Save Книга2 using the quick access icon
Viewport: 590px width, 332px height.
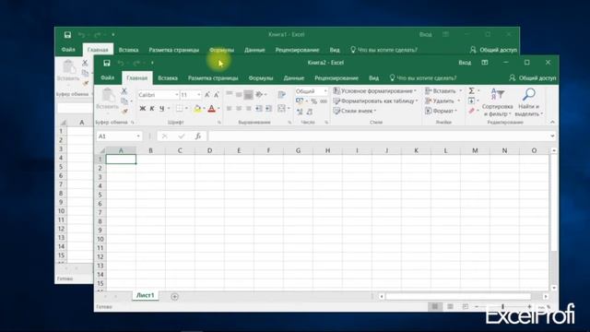pyautogui.click(x=107, y=63)
